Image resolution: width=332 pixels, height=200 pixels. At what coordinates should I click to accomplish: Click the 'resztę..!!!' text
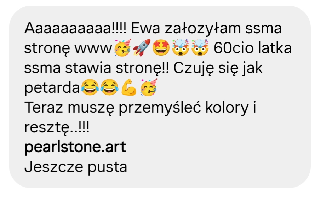tap(57, 127)
